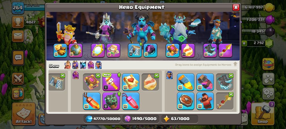
Task: Open the new level 1 torch equipment
Action: (x=111, y=82)
